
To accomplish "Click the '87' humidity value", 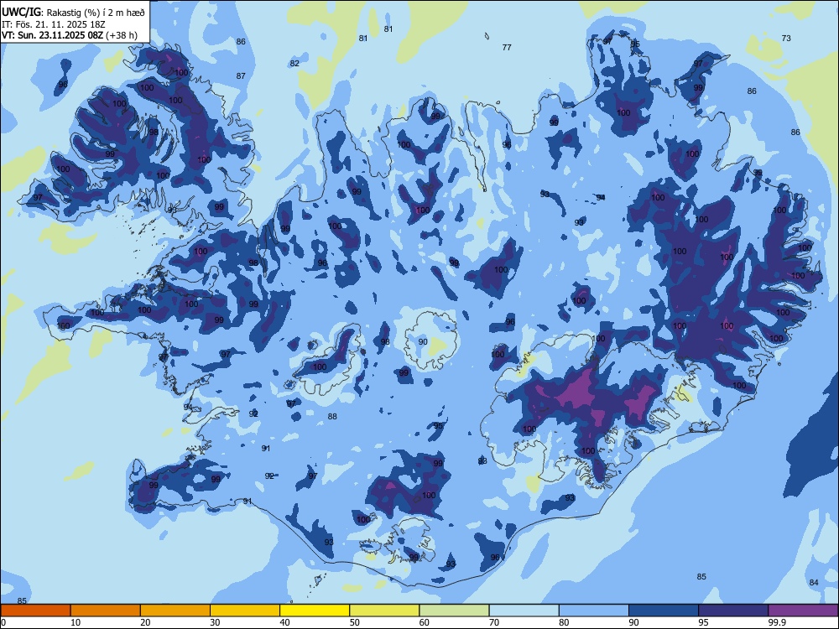I will tap(241, 76).
